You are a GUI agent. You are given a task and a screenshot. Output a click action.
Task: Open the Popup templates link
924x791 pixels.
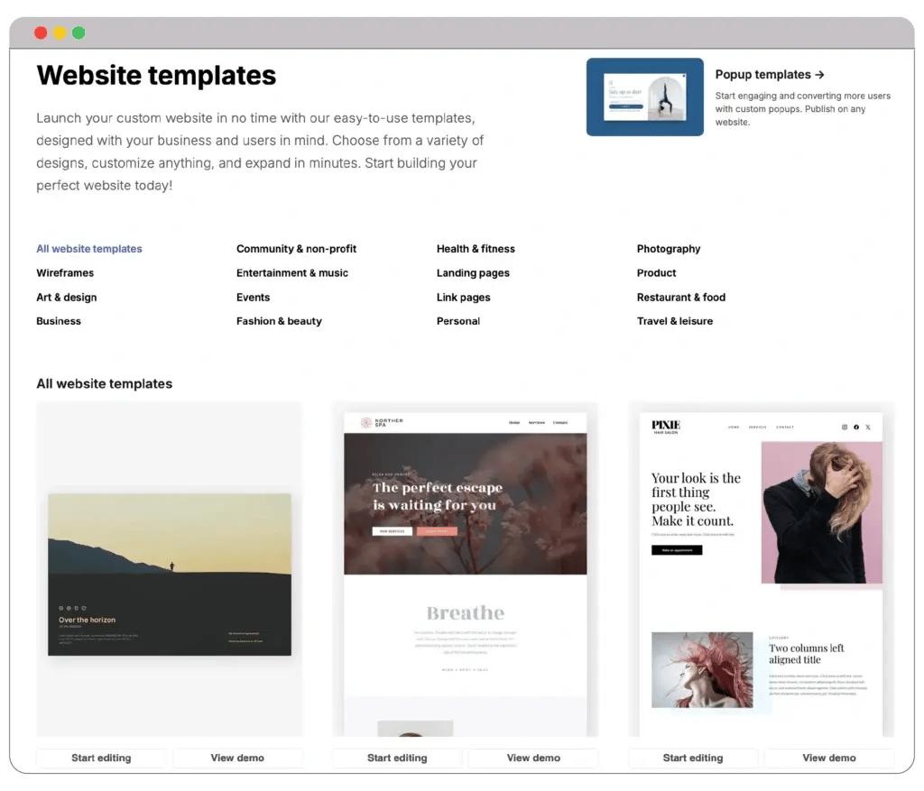coord(769,75)
